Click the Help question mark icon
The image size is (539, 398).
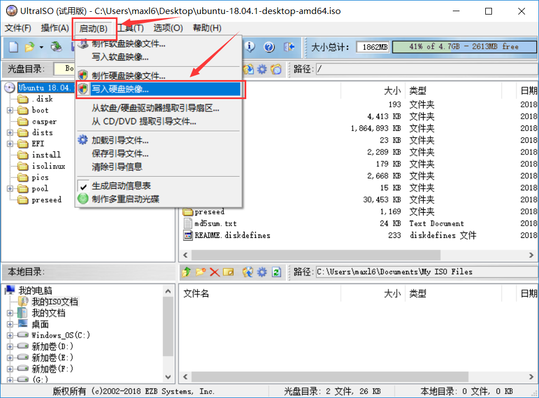point(269,47)
